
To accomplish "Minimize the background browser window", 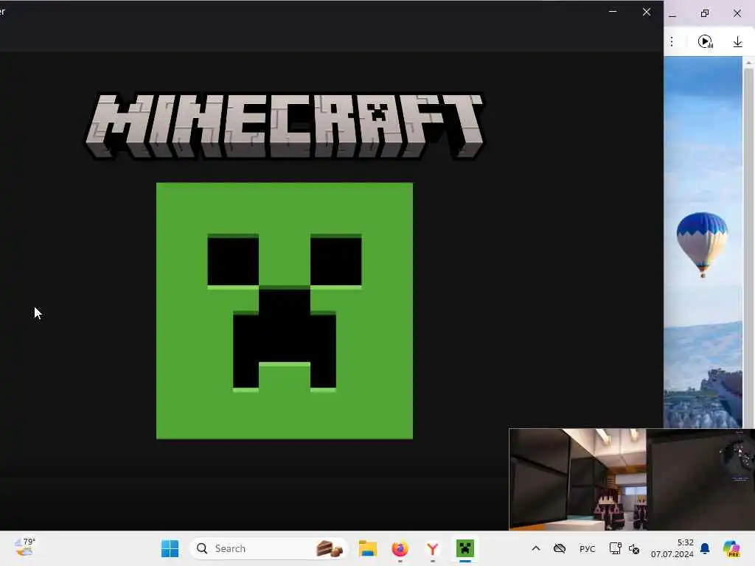I will pyautogui.click(x=672, y=15).
